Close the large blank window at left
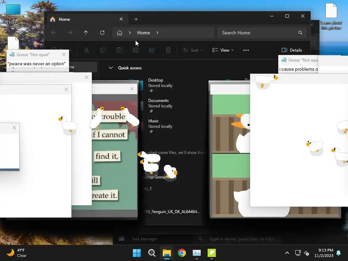The width and height of the screenshot is (348, 261). point(66,89)
